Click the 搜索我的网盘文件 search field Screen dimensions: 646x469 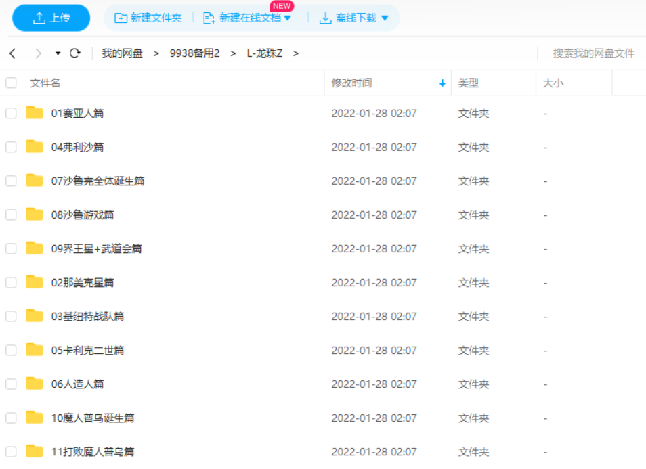pos(593,53)
